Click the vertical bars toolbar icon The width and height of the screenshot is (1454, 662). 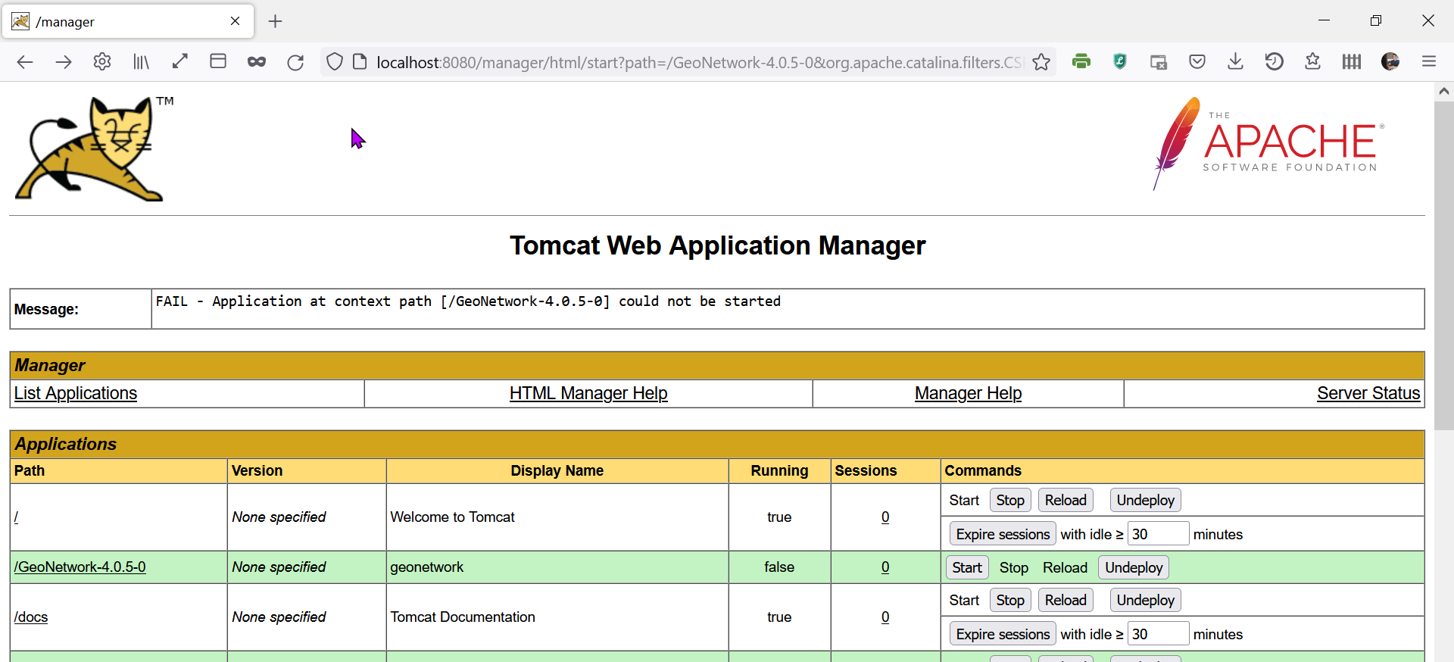[1352, 62]
